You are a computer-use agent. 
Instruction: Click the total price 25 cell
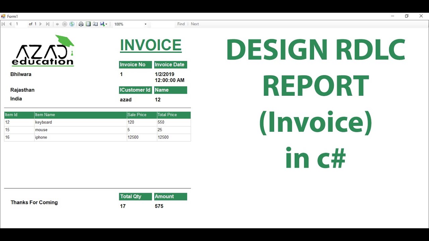point(174,130)
